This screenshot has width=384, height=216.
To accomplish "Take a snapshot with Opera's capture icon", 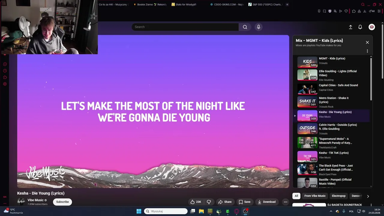I will click(324, 11).
